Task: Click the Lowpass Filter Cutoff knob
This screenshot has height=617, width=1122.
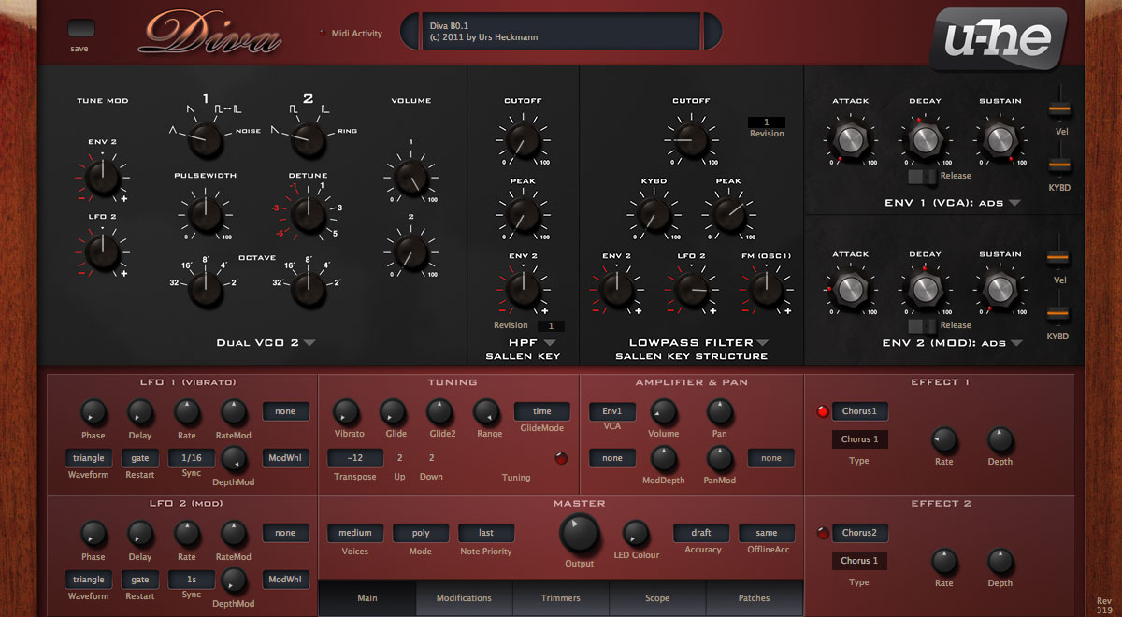Action: [691, 139]
